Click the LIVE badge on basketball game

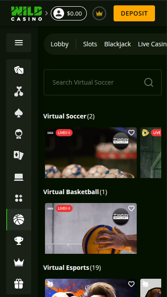point(64,208)
